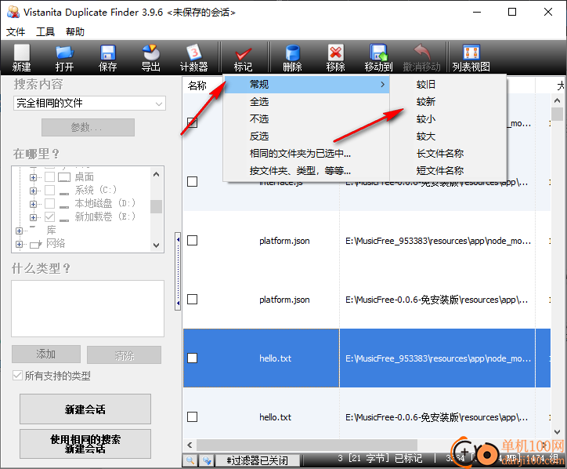Open the 工具 menu

coord(45,32)
